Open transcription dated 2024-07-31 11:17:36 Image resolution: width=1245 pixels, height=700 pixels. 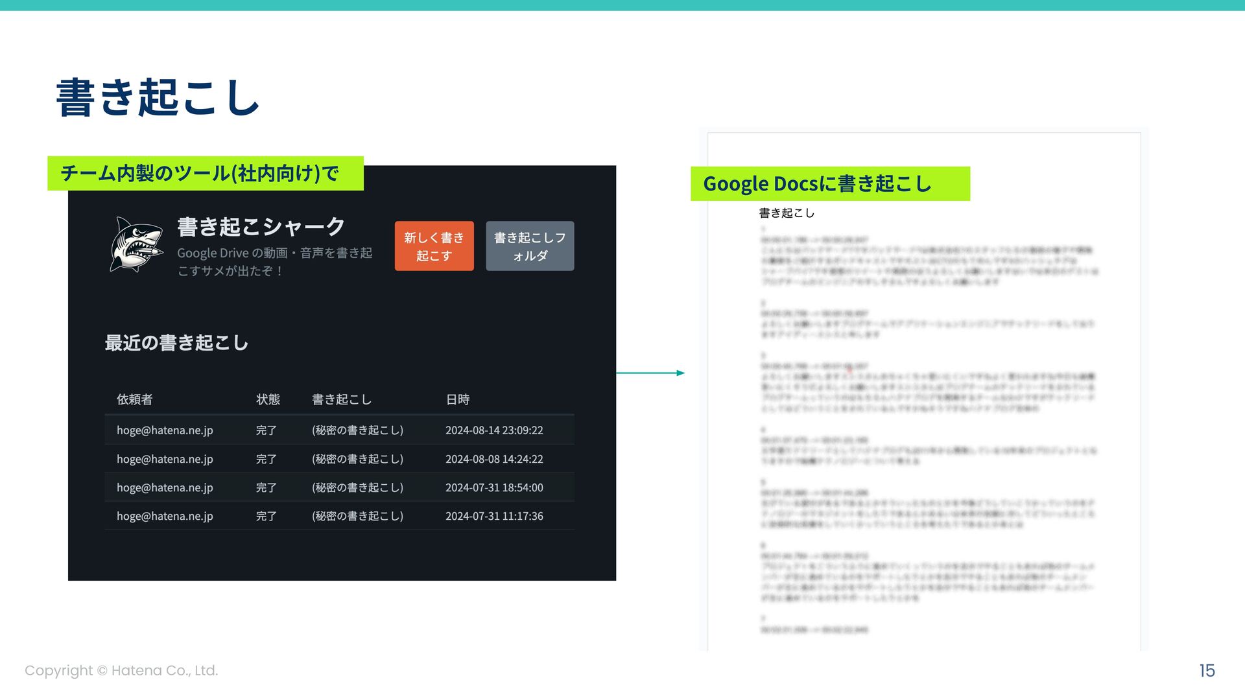[x=493, y=516]
